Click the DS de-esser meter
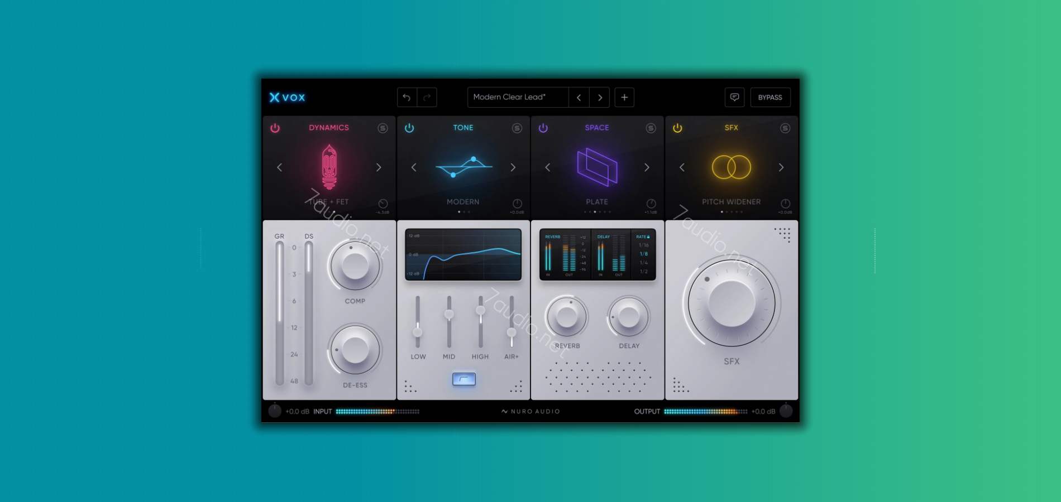Image resolution: width=1061 pixels, height=502 pixels. [x=308, y=313]
